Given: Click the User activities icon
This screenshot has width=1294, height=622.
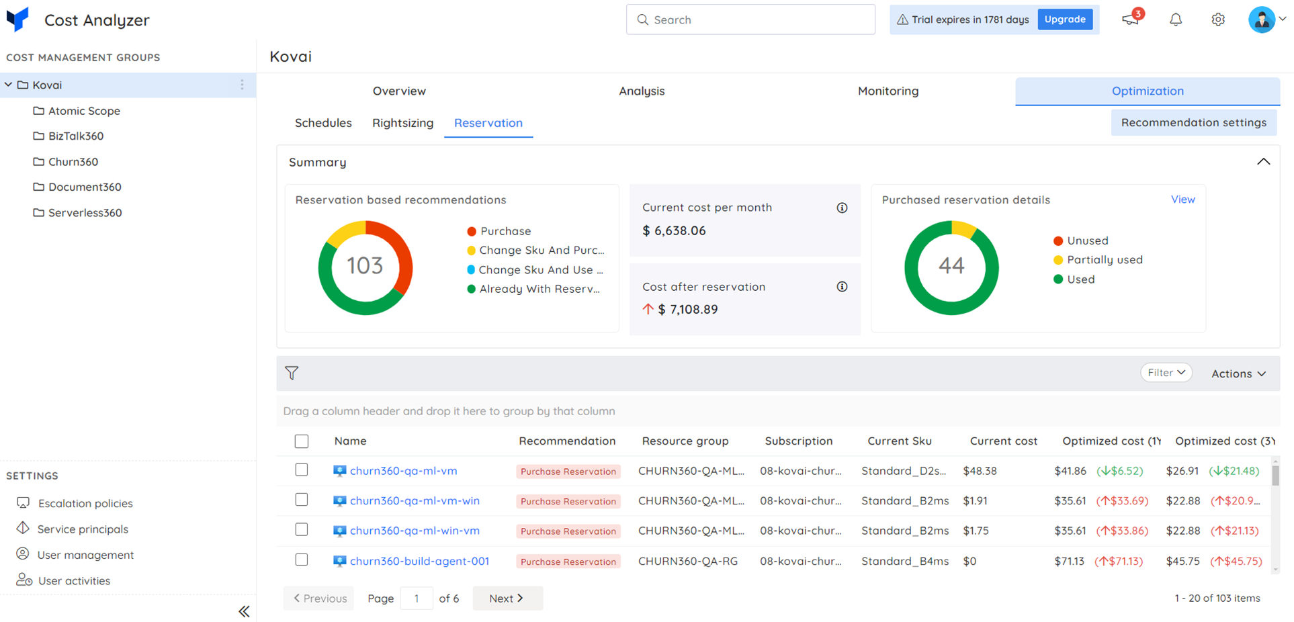Looking at the screenshot, I should click(24, 579).
